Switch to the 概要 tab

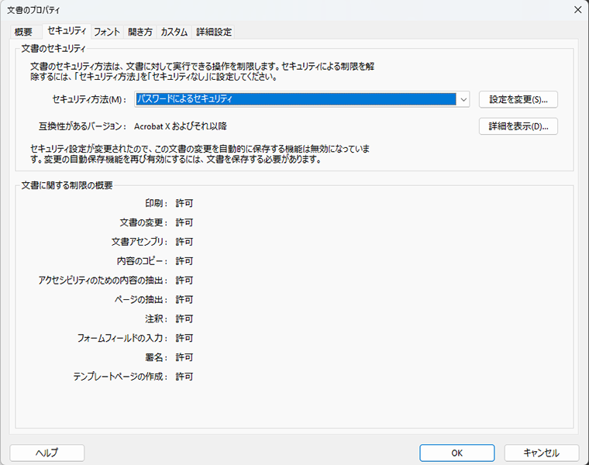point(23,32)
